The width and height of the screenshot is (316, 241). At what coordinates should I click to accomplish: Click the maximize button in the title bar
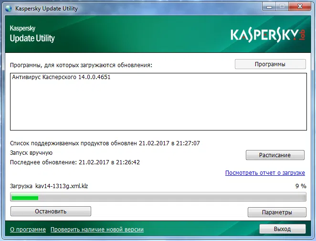coord(282,7)
